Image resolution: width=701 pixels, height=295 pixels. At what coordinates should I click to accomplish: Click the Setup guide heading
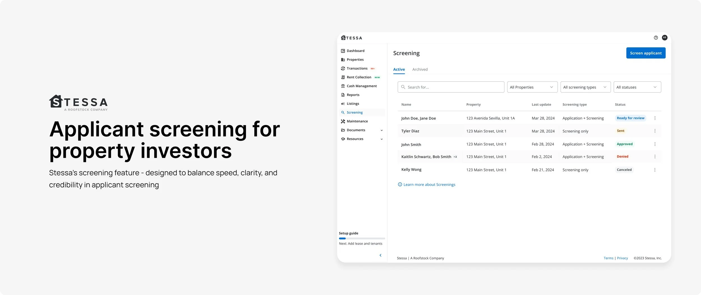click(349, 233)
